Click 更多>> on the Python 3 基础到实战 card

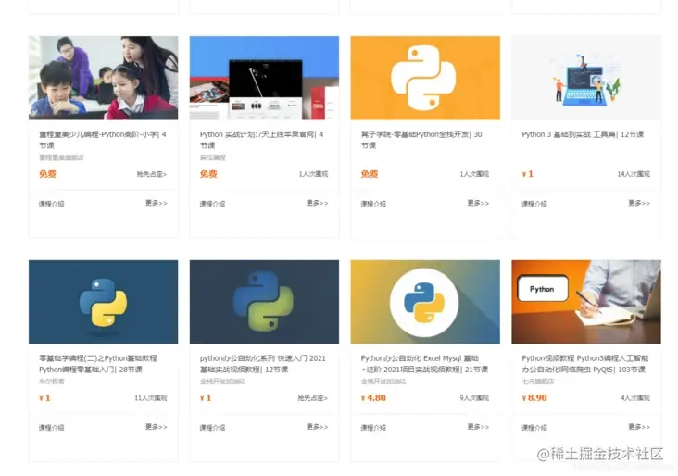point(639,203)
